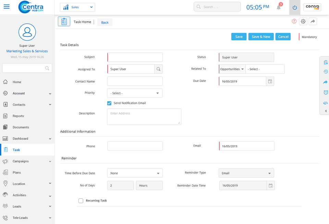Click the Assigned To search magnifier
The width and height of the screenshot is (329, 224).
click(x=158, y=69)
